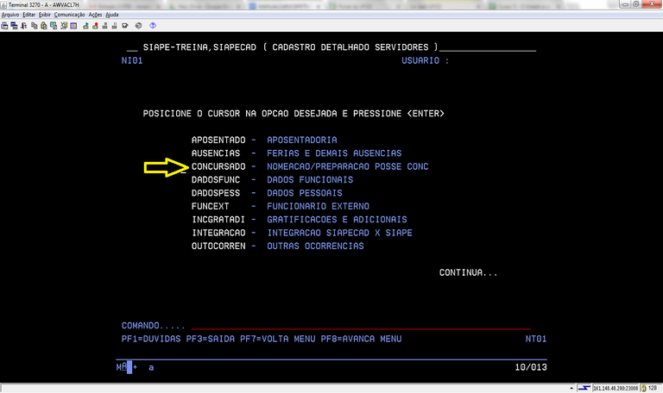
Task: Click the connection status icon in the status bar
Action: click(x=584, y=387)
